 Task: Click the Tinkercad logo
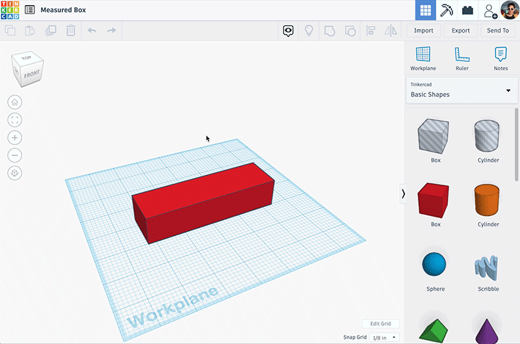[x=10, y=10]
